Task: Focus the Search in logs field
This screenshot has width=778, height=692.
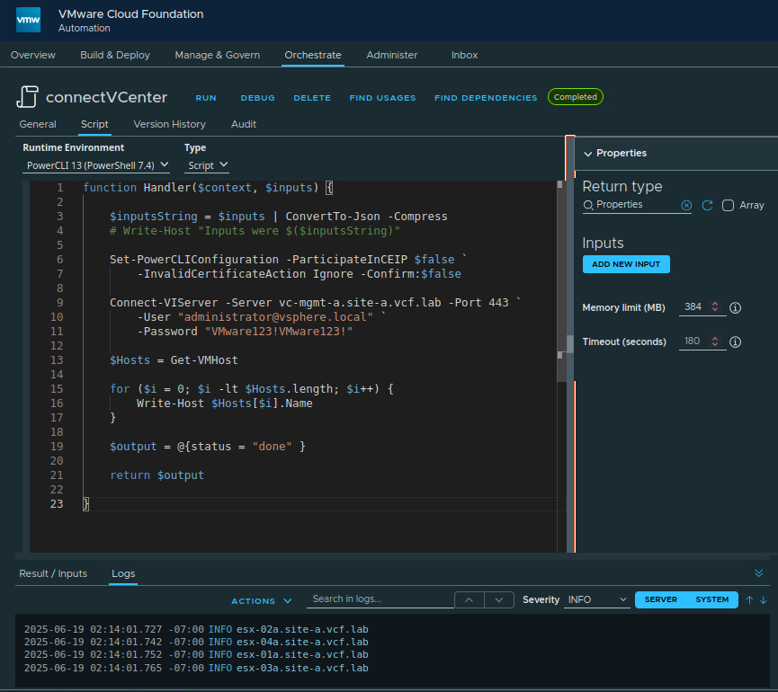Action: point(380,599)
